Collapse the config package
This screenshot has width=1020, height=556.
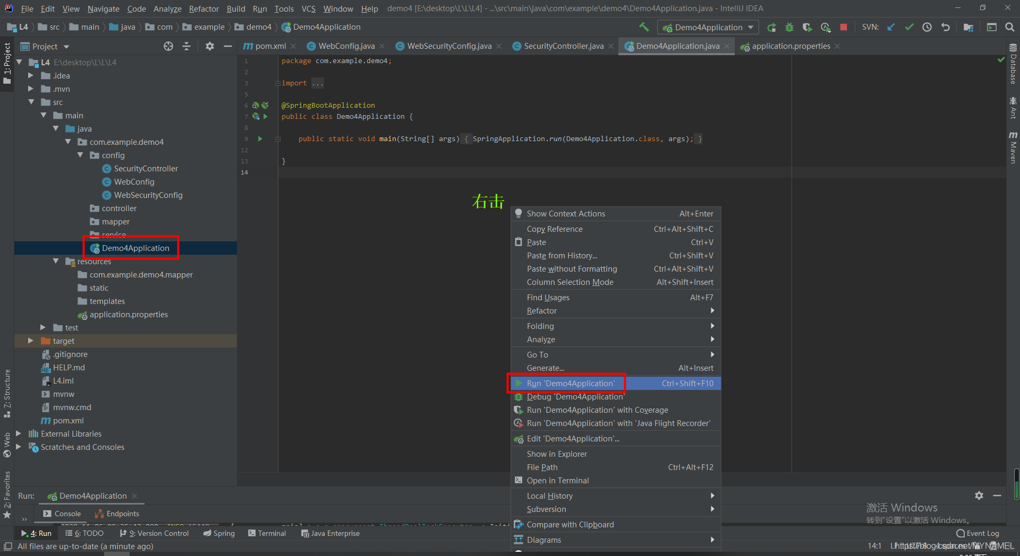[x=80, y=155]
